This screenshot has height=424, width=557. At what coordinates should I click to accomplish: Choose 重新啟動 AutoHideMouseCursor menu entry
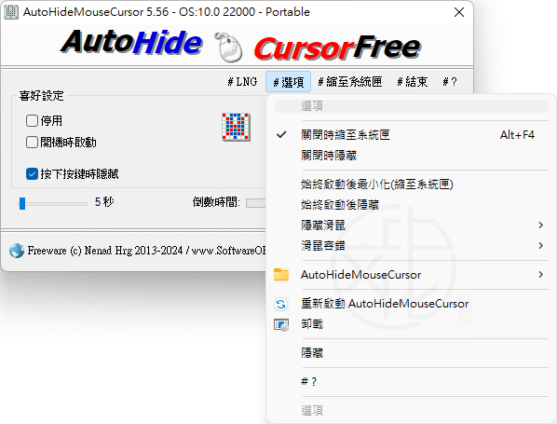pyautogui.click(x=411, y=304)
